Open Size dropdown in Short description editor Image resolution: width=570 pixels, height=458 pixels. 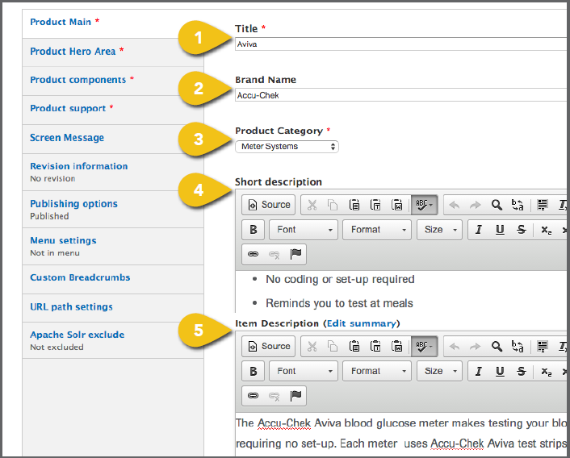(439, 230)
